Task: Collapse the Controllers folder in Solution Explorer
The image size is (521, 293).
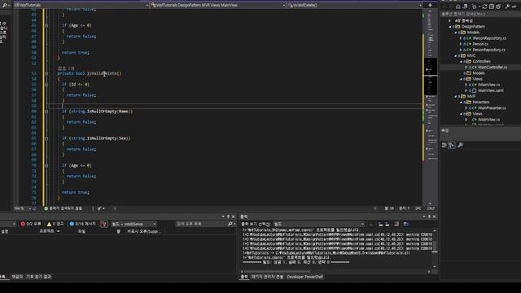Action: [x=462, y=62]
